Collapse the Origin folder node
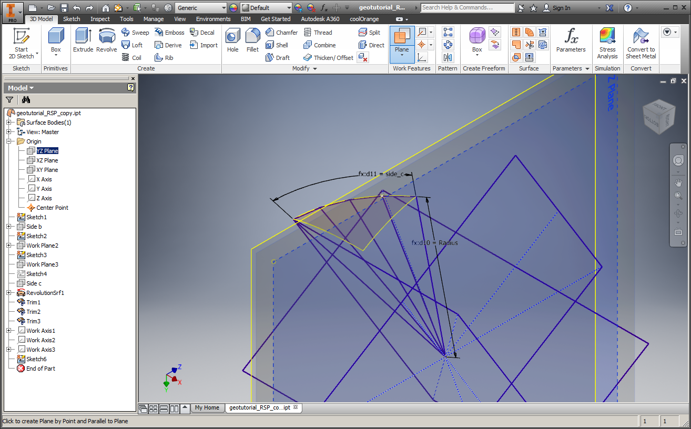This screenshot has width=691, height=429. (x=9, y=141)
